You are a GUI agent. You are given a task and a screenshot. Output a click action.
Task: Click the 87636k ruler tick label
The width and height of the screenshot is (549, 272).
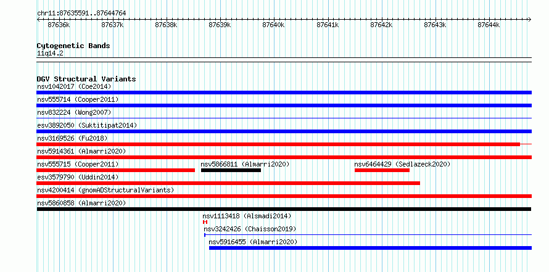pos(59,25)
